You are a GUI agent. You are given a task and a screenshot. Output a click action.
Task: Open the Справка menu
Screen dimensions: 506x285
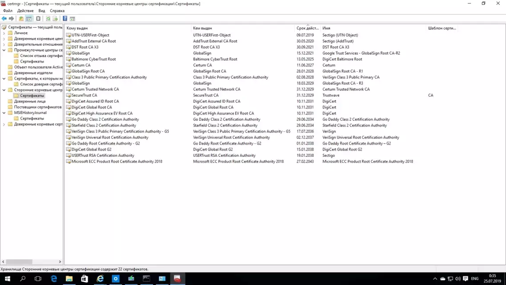tap(57, 11)
